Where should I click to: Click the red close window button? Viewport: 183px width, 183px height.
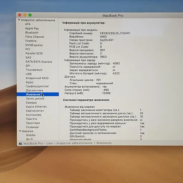tap(20, 15)
